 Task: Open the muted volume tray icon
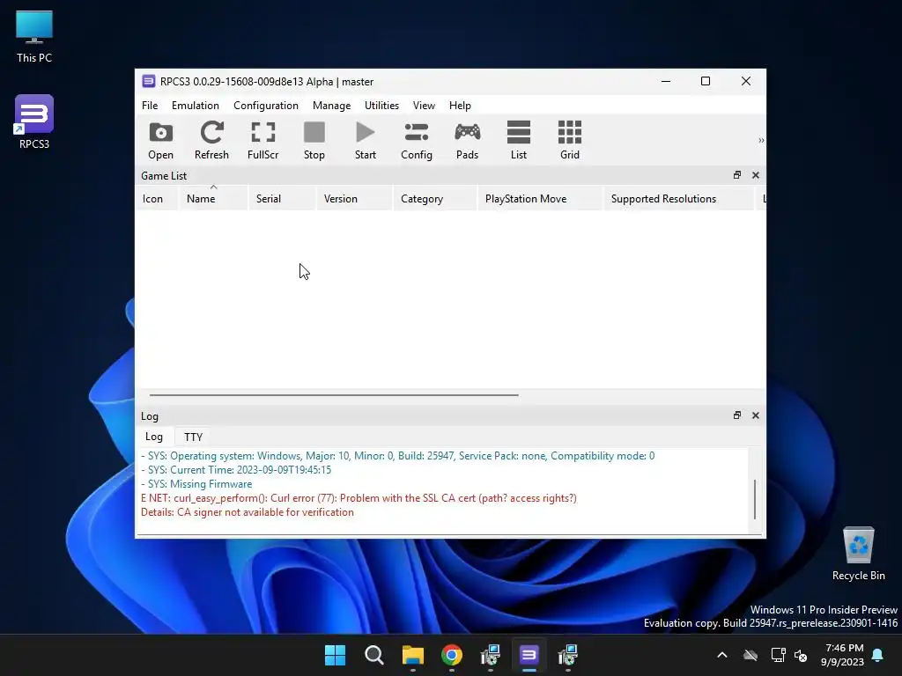tap(800, 655)
